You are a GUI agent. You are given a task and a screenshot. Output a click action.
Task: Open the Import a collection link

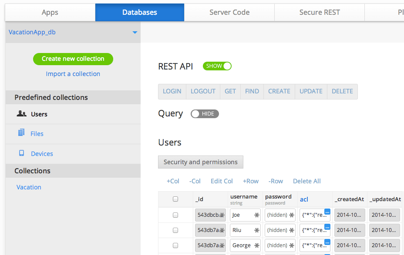pos(73,74)
